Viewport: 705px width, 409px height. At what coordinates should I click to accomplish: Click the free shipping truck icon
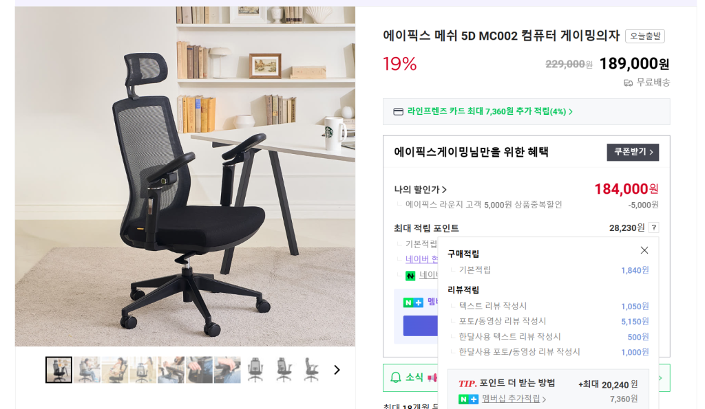click(628, 82)
